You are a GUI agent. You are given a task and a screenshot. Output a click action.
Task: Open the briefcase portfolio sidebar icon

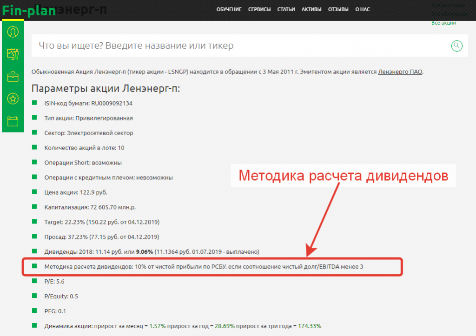(13, 77)
